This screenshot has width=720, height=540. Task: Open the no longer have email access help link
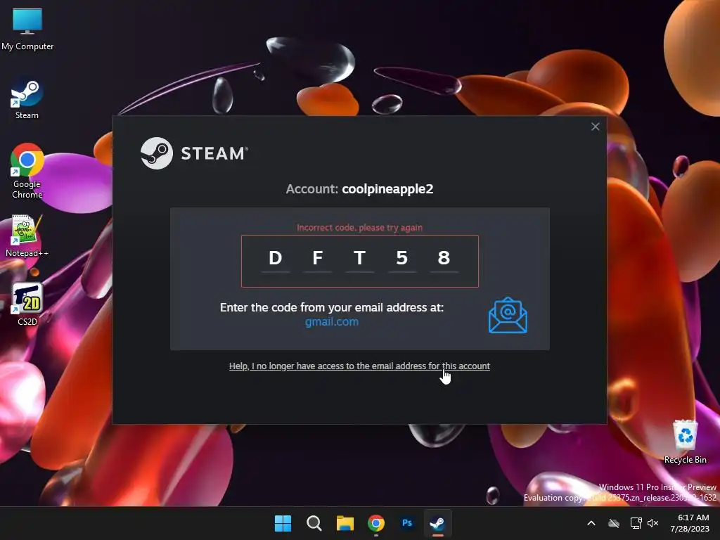(359, 366)
